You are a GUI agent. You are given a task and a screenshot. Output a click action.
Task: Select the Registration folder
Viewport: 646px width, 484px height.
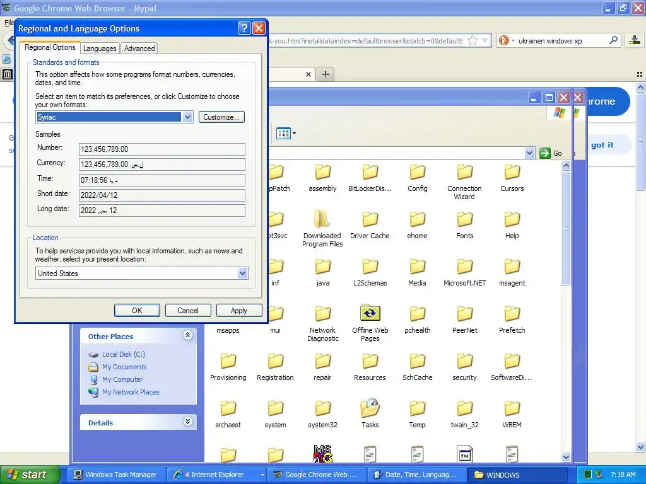pyautogui.click(x=275, y=367)
